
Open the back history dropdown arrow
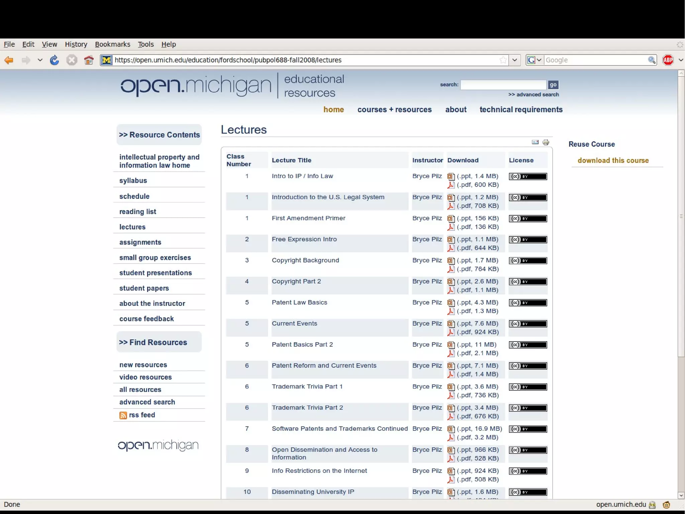(x=40, y=60)
